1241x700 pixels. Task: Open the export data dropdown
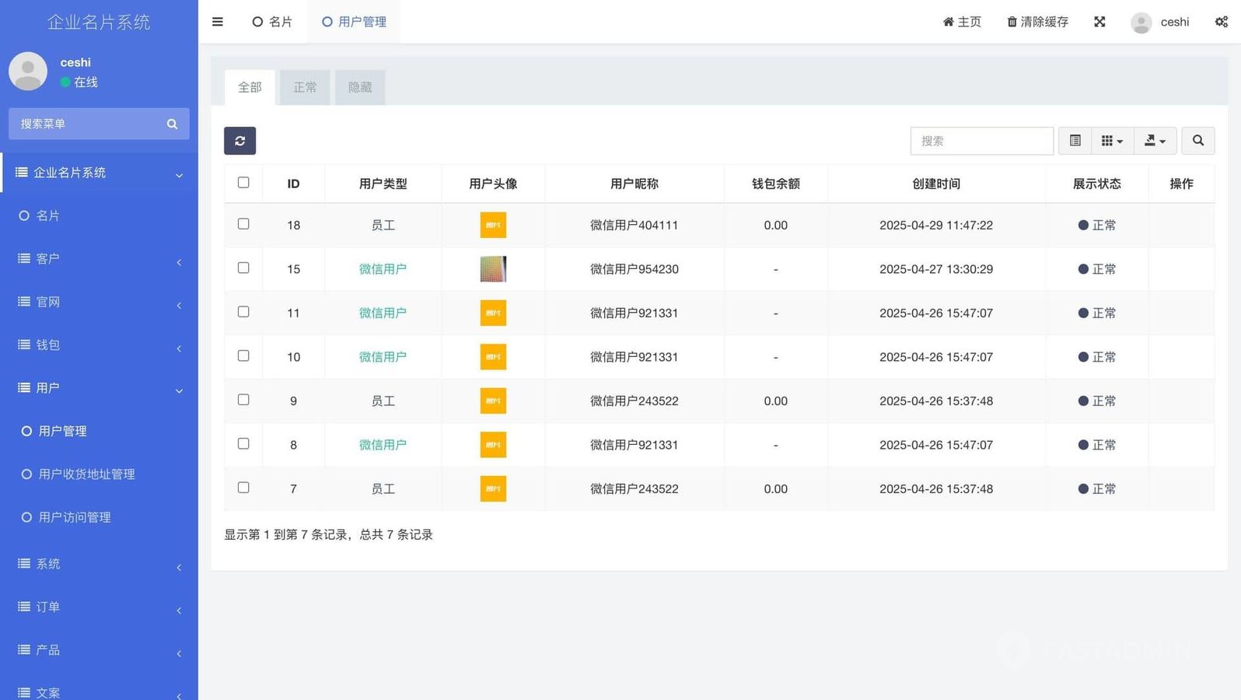pos(1155,141)
